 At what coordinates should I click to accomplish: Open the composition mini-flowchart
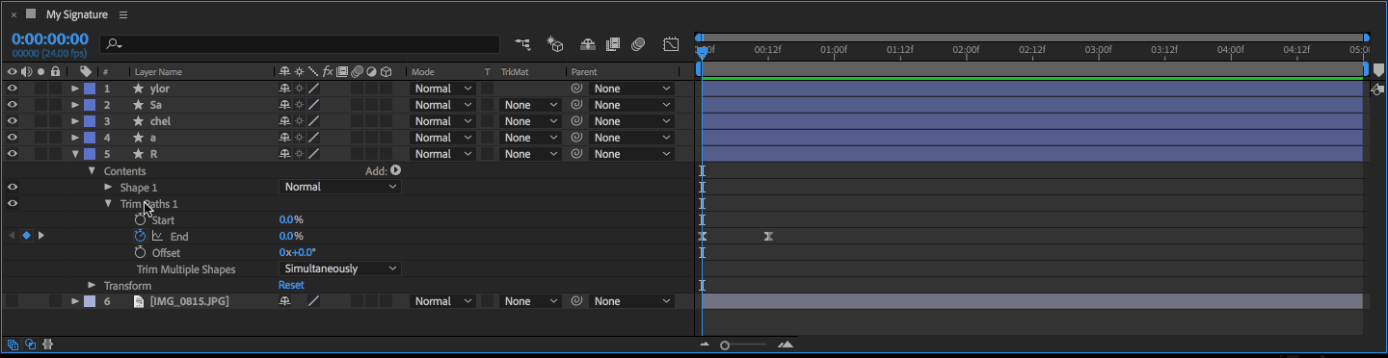(x=522, y=44)
